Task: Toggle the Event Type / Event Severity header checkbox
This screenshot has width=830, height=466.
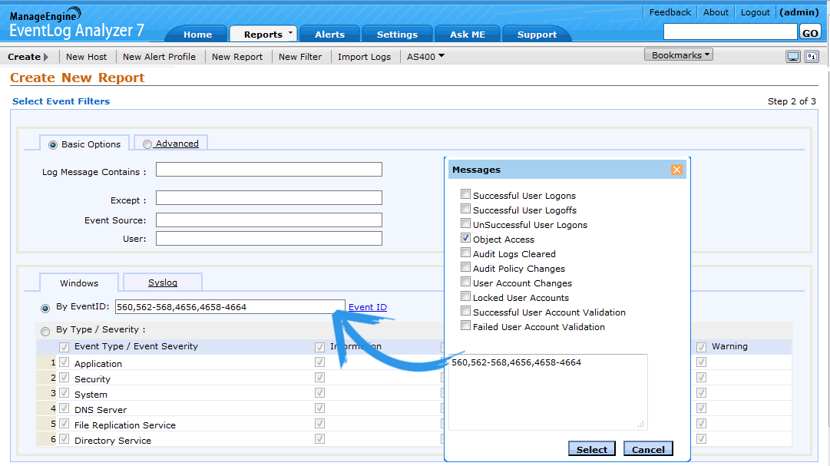Action: pyautogui.click(x=64, y=347)
